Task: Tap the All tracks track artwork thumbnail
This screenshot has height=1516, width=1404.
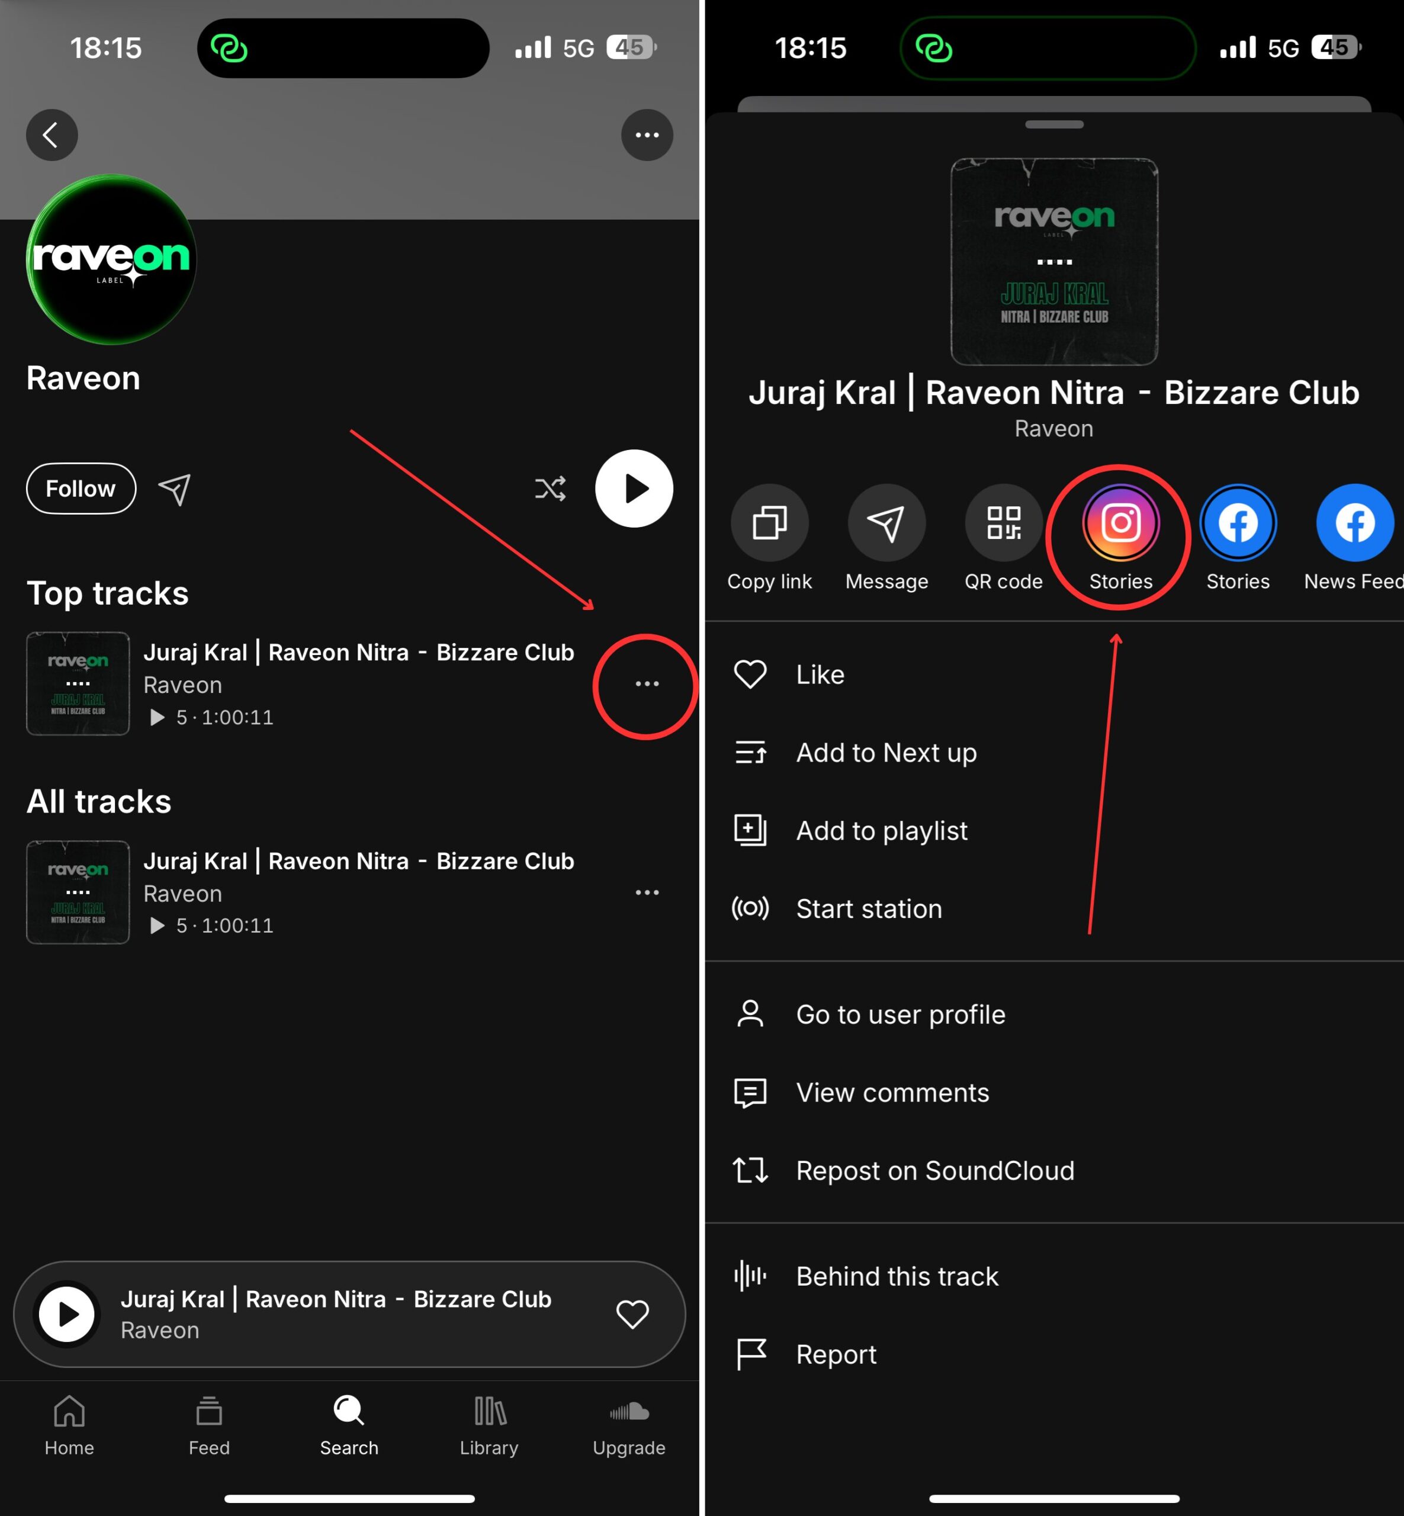Action: point(78,892)
